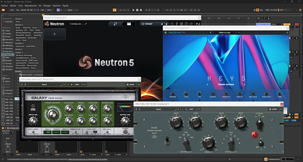Screen dimensions: 303x162
Task: Click Classic Jun Keys preset name in Analog Lab header
Action: pyautogui.click(x=224, y=32)
